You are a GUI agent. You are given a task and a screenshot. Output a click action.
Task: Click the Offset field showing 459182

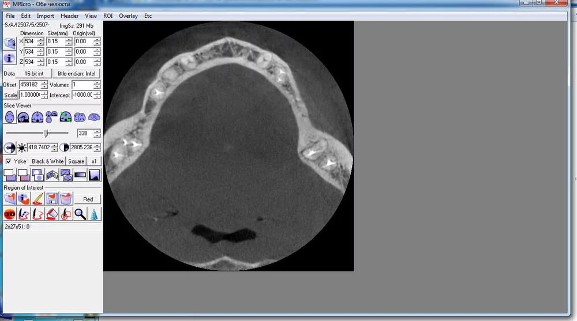(x=30, y=85)
